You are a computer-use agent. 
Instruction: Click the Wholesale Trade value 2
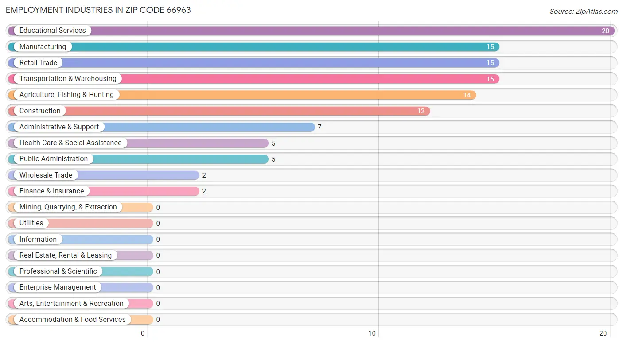[x=204, y=175]
